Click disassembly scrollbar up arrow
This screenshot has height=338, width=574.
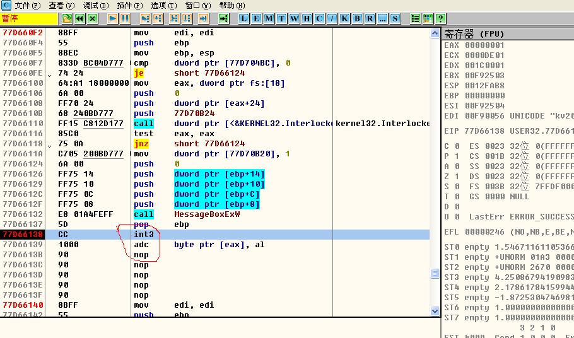pyautogui.click(x=435, y=33)
